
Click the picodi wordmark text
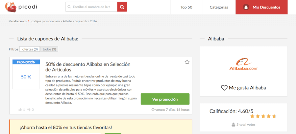coord(28,7)
